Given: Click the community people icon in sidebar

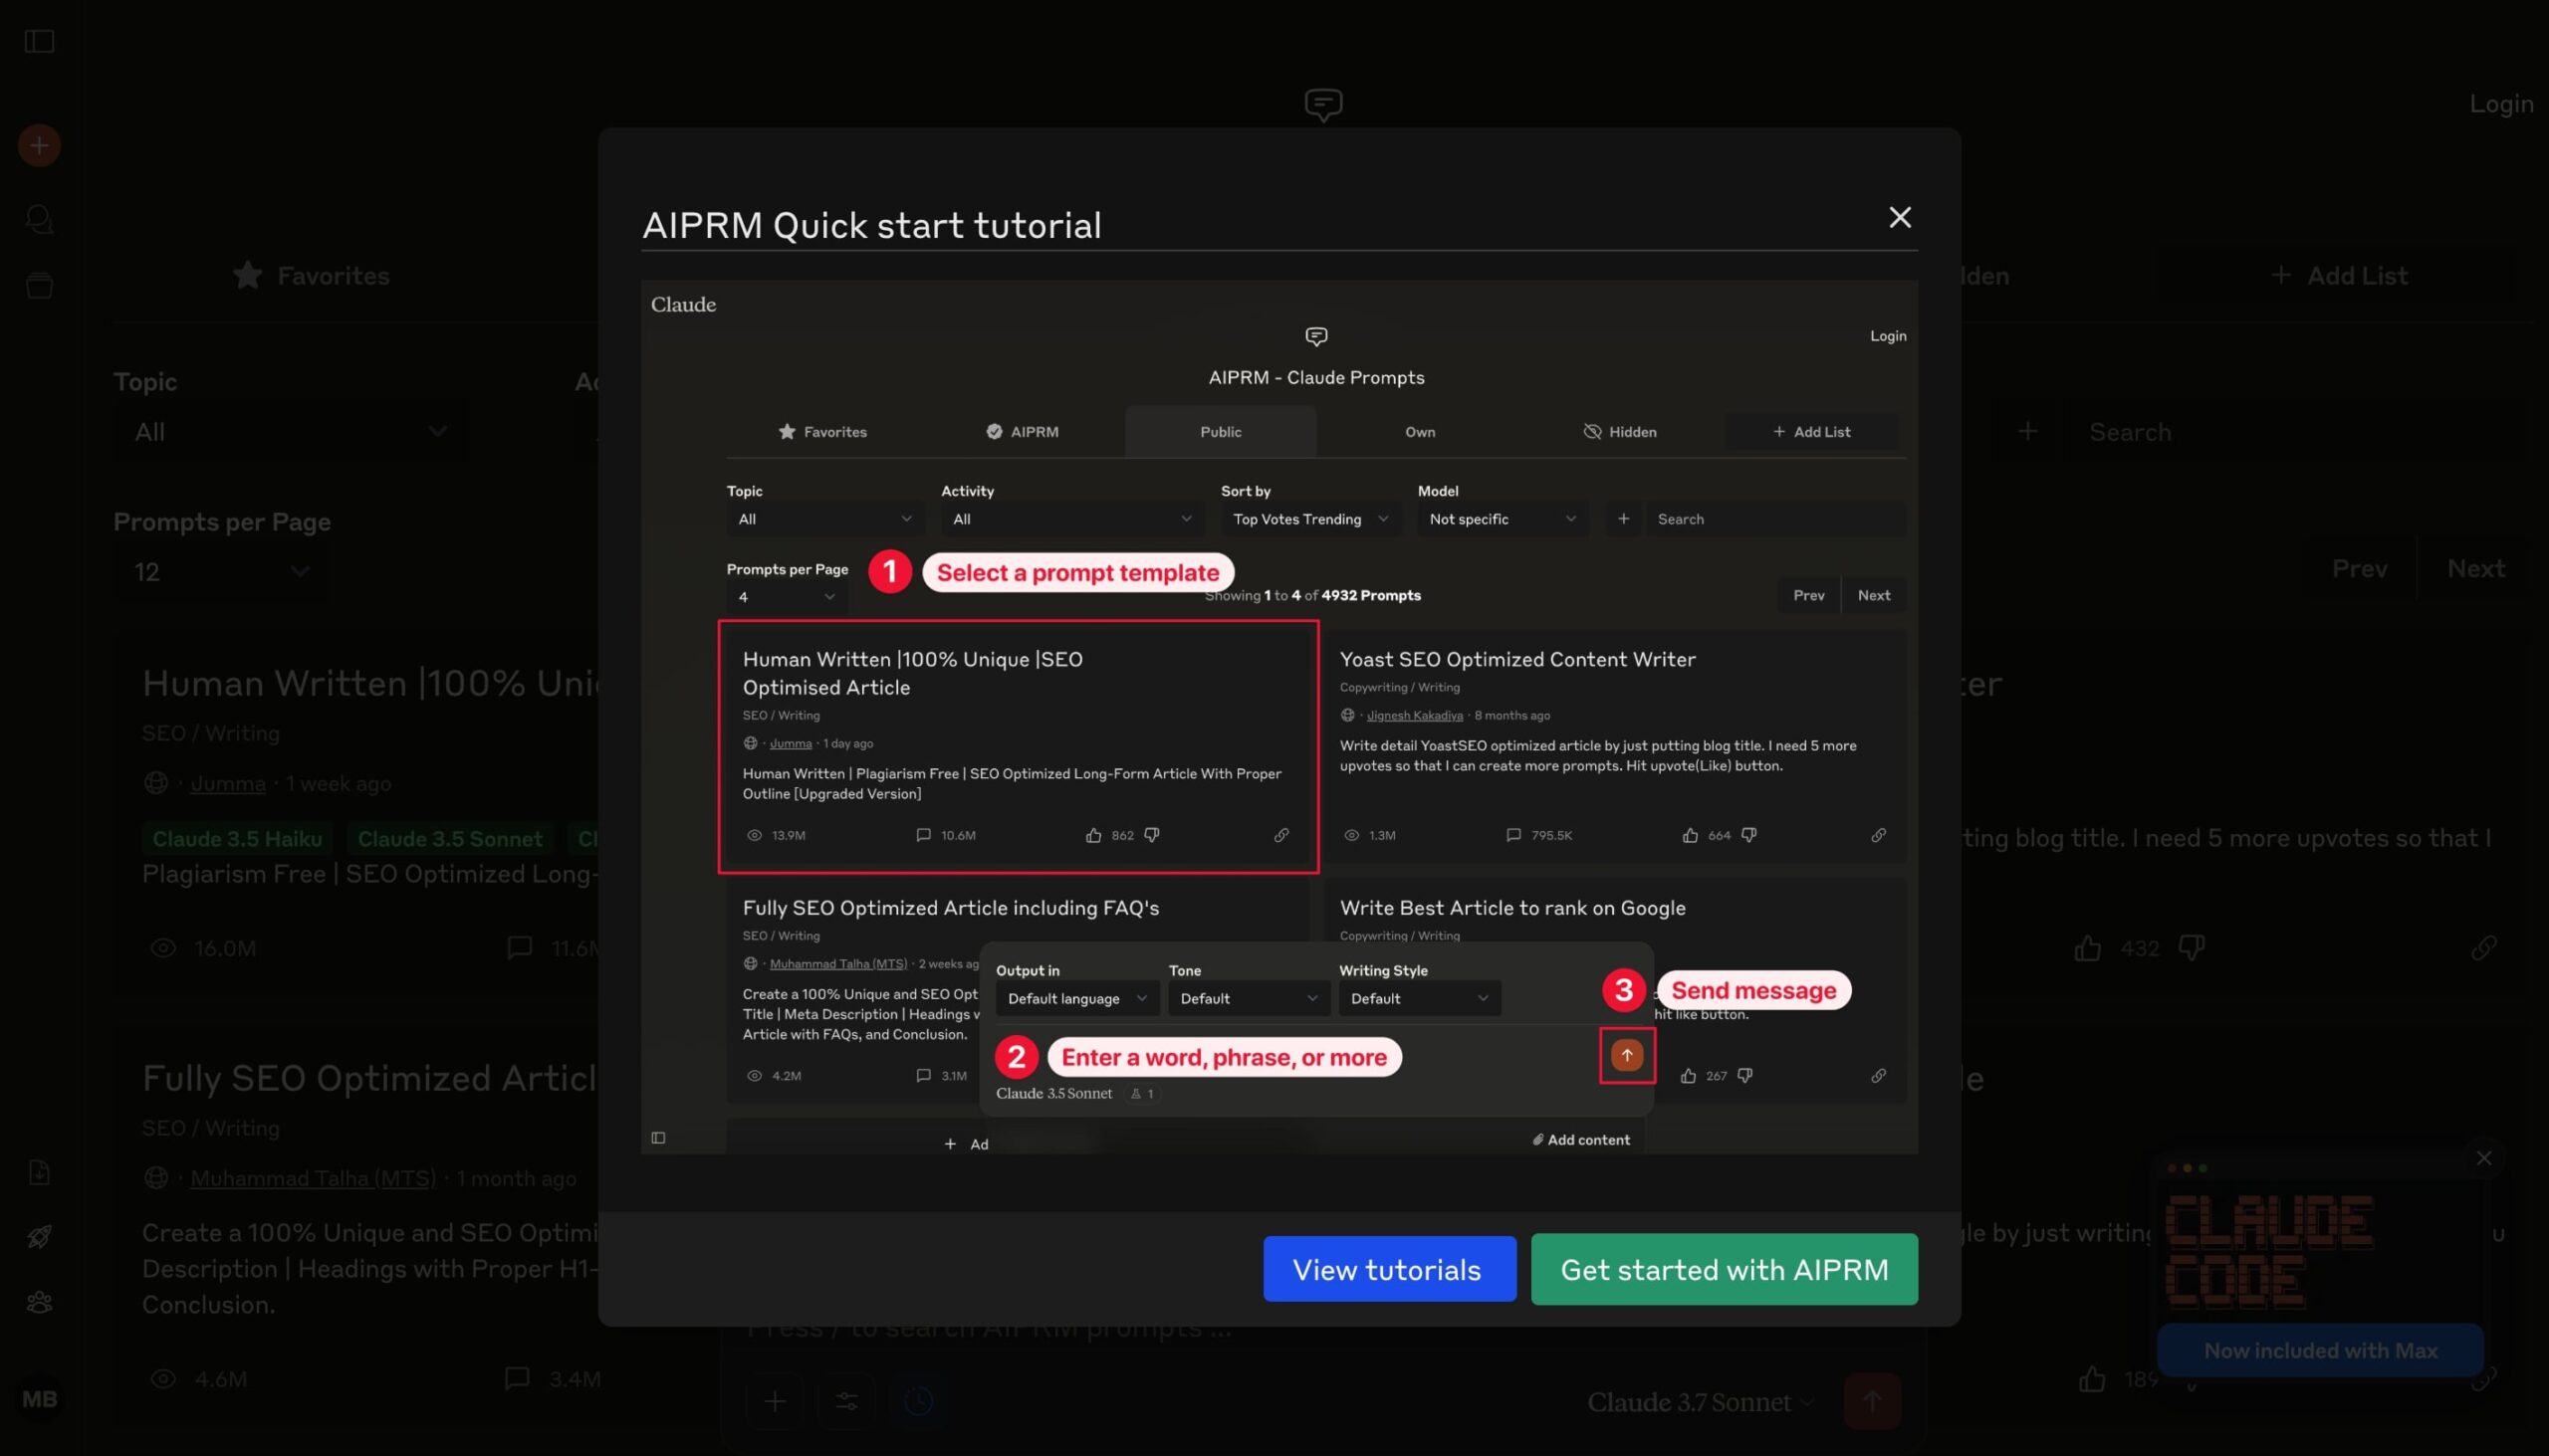Looking at the screenshot, I should click(x=39, y=1302).
